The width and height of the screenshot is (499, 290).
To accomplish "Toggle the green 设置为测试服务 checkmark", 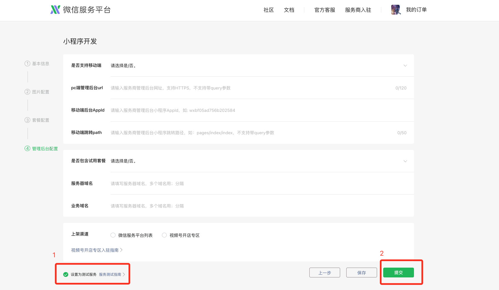I will coord(66,274).
